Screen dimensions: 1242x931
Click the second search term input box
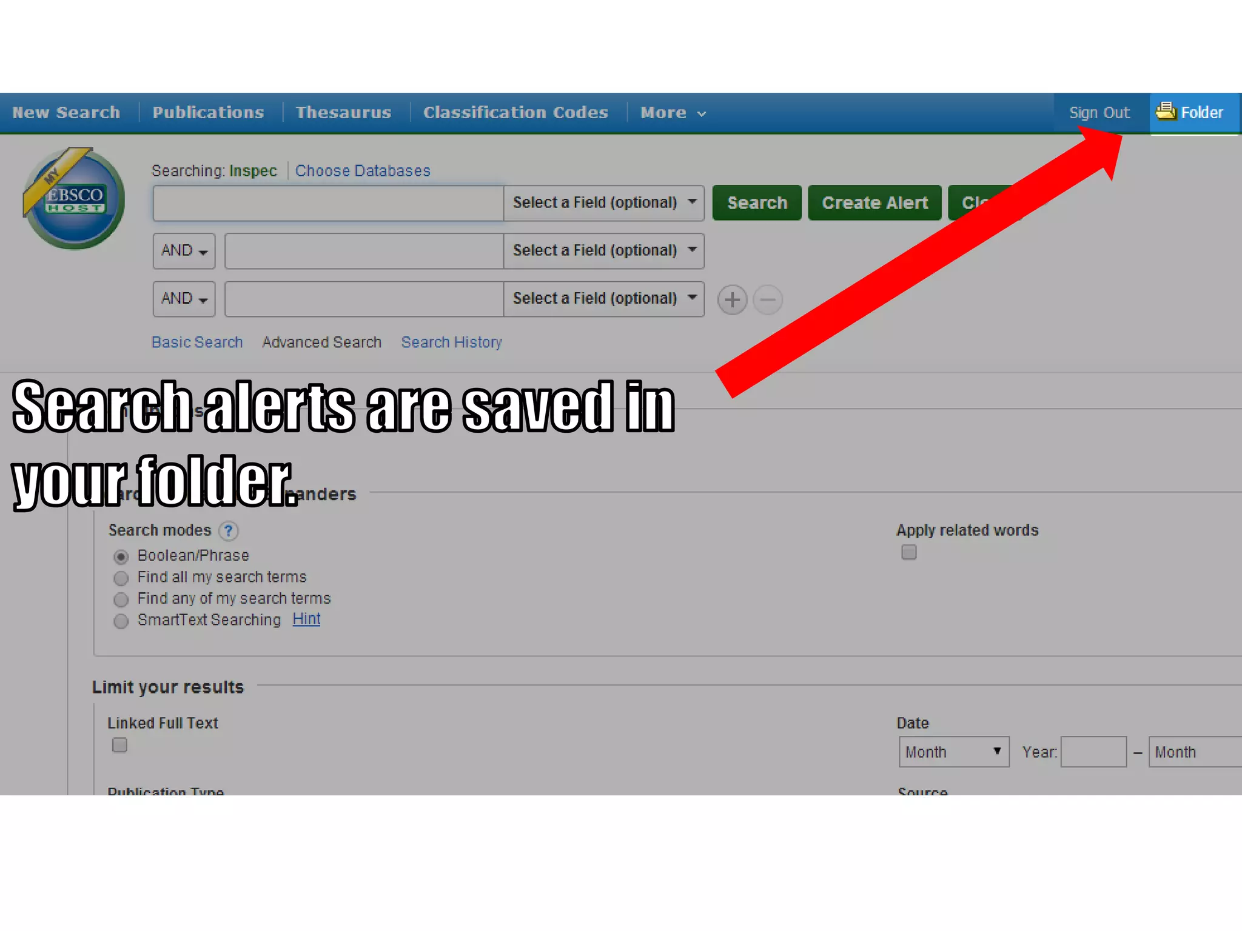point(364,251)
